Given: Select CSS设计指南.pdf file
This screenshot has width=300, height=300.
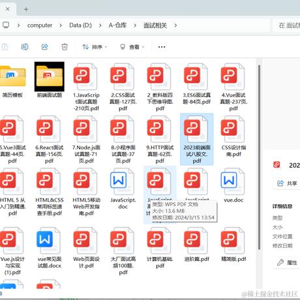Looking at the screenshot, I should coord(233,136).
